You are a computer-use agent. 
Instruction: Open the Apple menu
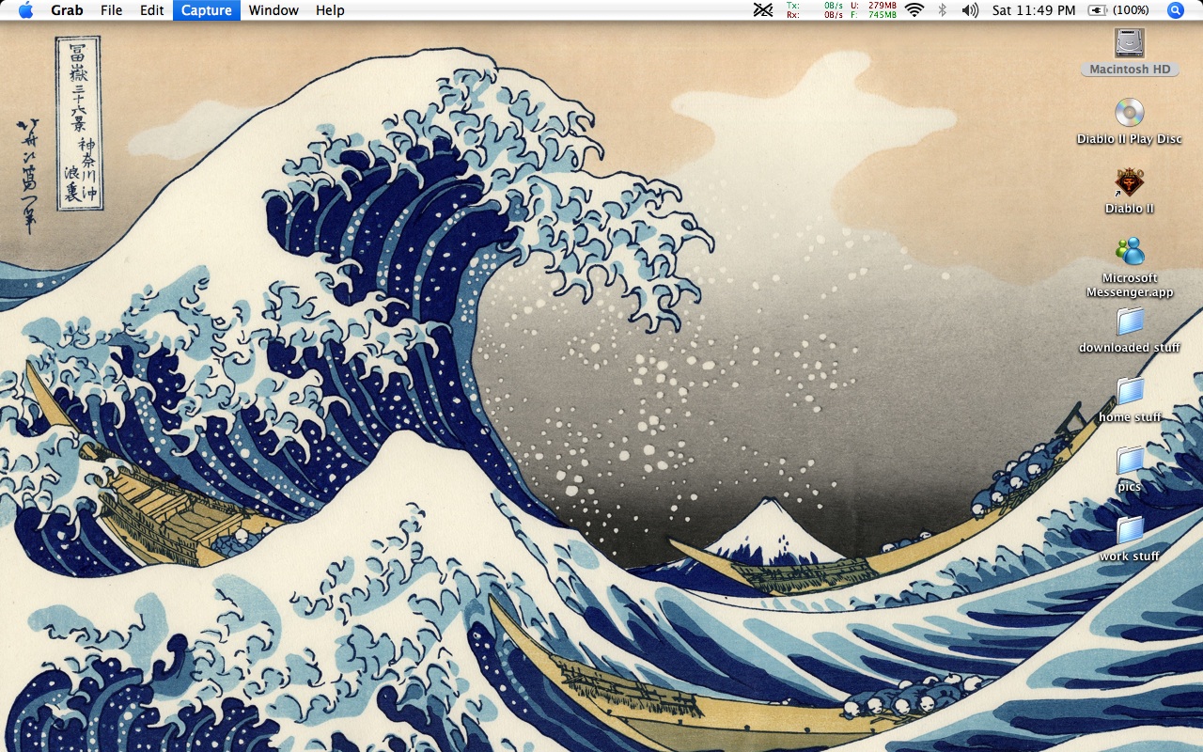[25, 10]
